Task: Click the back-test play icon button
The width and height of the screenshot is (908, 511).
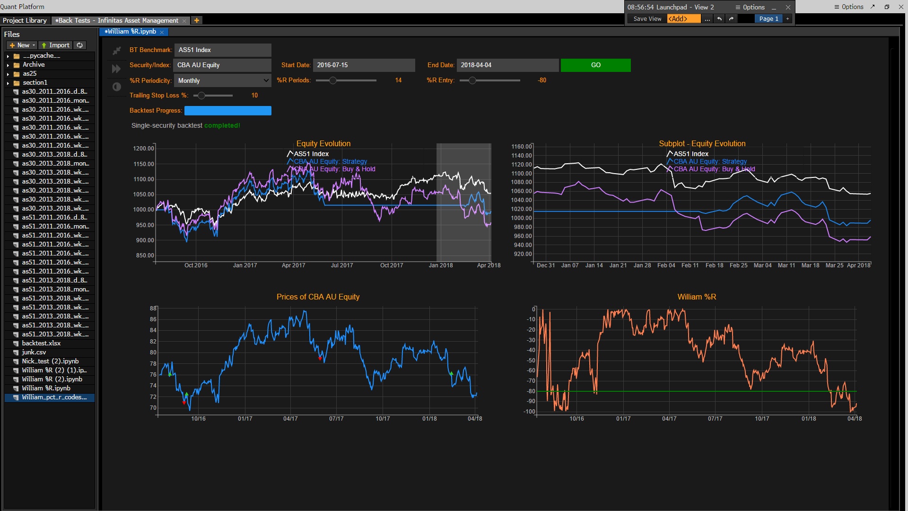Action: (115, 68)
